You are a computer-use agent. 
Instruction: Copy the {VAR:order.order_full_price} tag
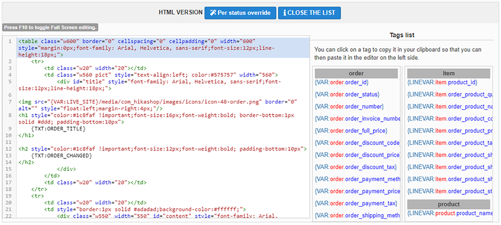[351, 131]
